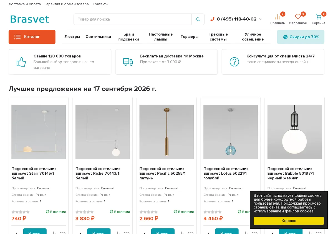
Task: Open Eurosvet Pacific 50255/1 product image
Action: tap(167, 132)
